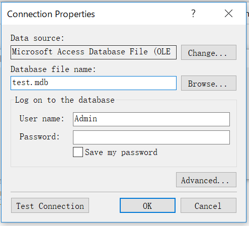Open the Change... data source dialog
The width and height of the screenshot is (249, 226).
click(209, 52)
